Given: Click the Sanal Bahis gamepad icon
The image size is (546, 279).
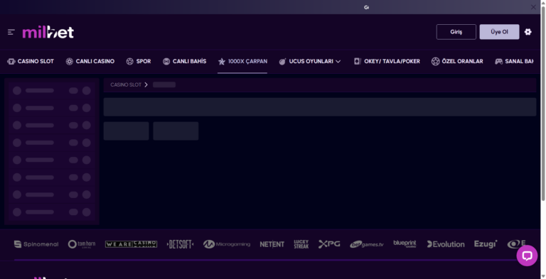Looking at the screenshot, I should 498,62.
